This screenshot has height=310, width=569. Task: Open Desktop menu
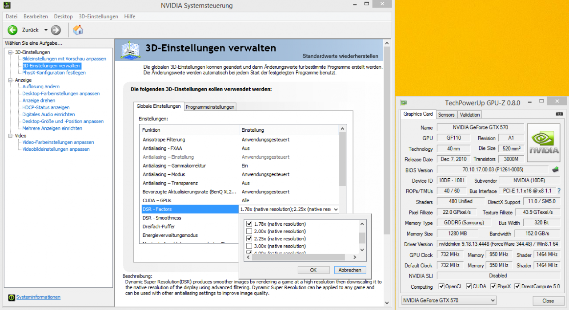[x=63, y=16]
